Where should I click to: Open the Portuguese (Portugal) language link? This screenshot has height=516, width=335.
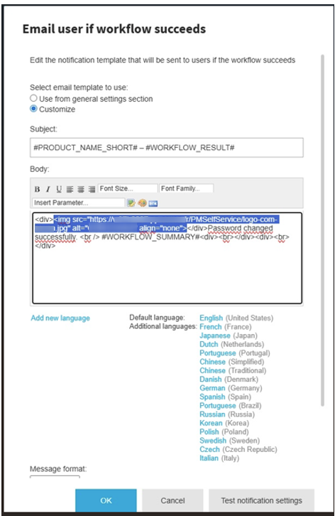[x=218, y=353]
